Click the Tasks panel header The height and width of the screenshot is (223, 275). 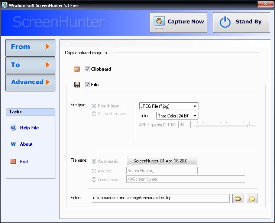pyautogui.click(x=31, y=112)
